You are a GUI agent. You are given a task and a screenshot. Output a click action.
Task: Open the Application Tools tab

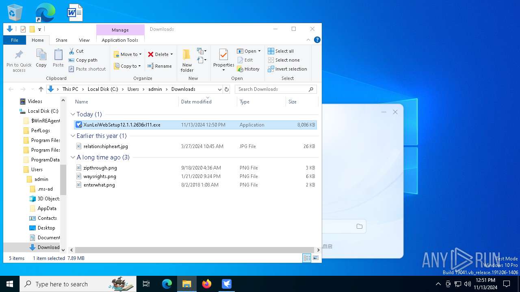point(120,40)
